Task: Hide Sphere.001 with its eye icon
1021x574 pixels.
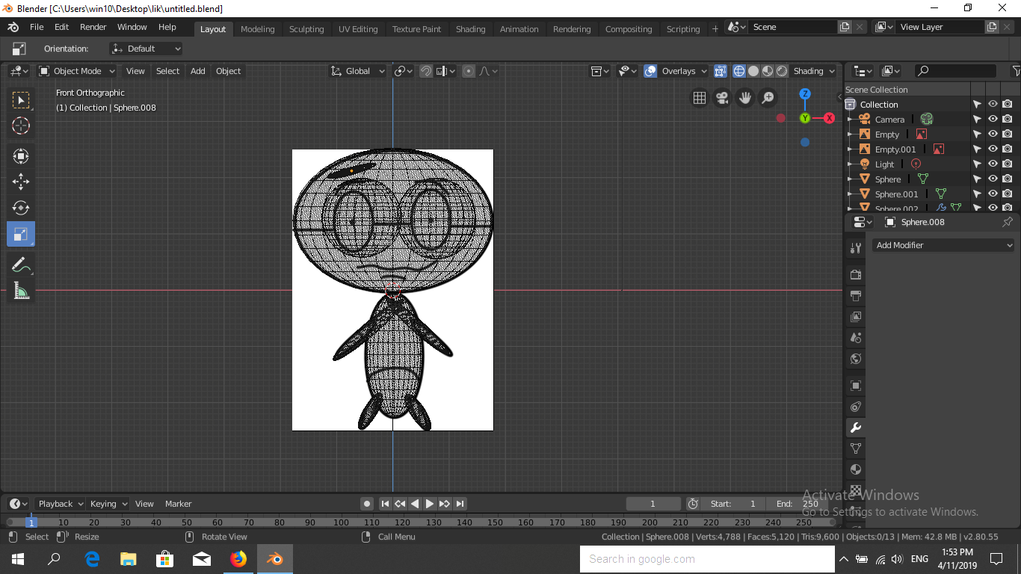Action: pyautogui.click(x=993, y=194)
